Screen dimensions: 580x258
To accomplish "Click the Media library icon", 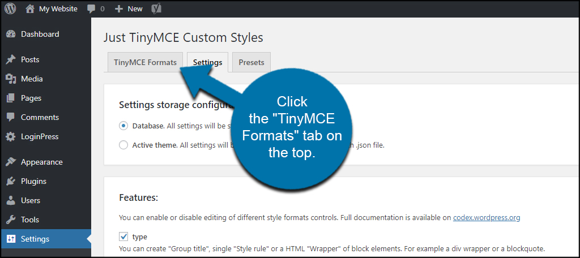I will point(11,79).
